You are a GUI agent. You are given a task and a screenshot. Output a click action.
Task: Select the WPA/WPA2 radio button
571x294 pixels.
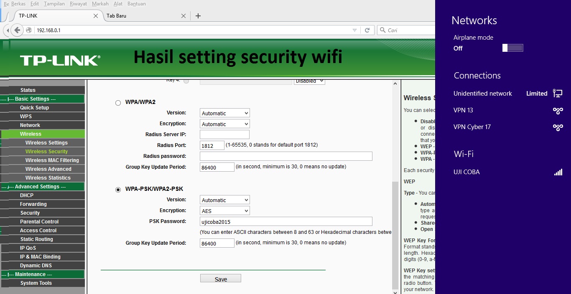coord(118,103)
